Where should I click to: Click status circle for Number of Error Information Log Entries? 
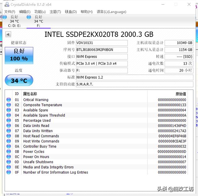click(x=9, y=172)
